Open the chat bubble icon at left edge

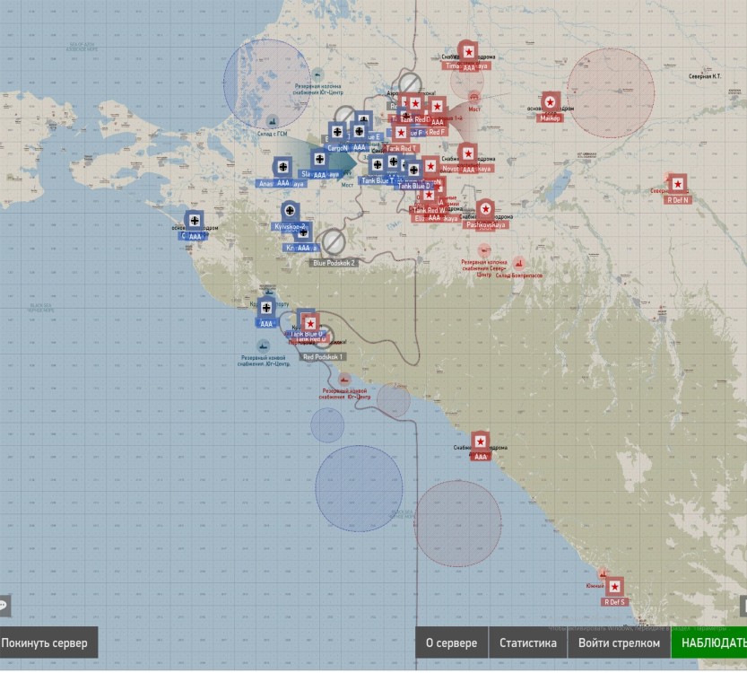4,606
